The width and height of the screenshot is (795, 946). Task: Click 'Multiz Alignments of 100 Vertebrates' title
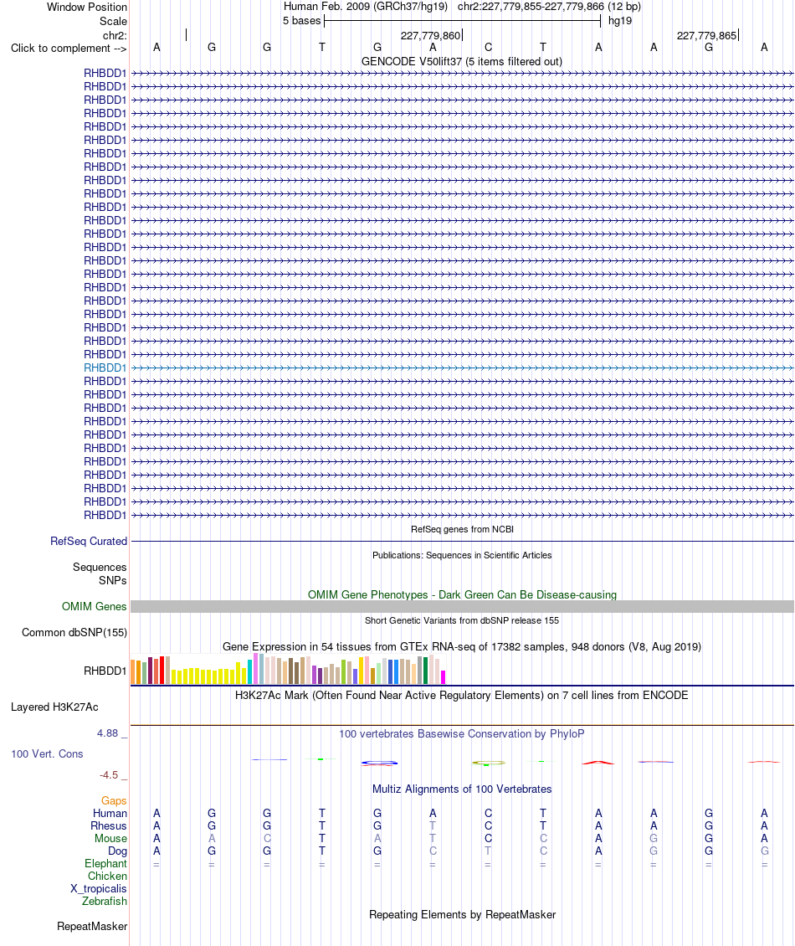click(x=462, y=789)
